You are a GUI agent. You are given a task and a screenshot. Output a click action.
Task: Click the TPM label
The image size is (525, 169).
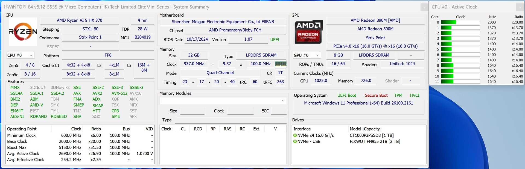pos(398,96)
